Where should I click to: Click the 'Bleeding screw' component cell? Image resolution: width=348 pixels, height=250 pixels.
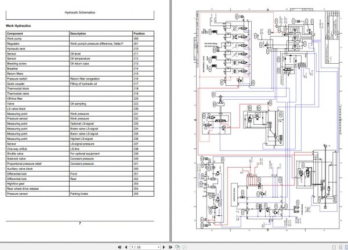pyautogui.click(x=38, y=64)
